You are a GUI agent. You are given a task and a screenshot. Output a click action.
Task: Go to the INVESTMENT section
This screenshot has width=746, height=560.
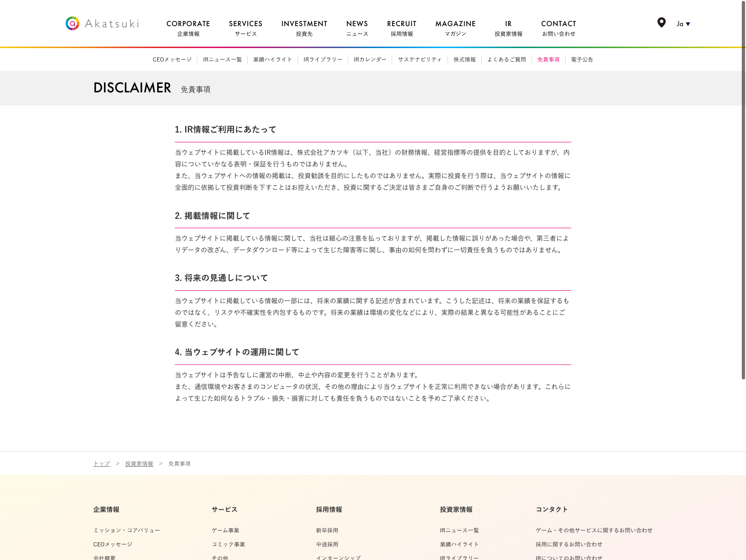click(304, 28)
